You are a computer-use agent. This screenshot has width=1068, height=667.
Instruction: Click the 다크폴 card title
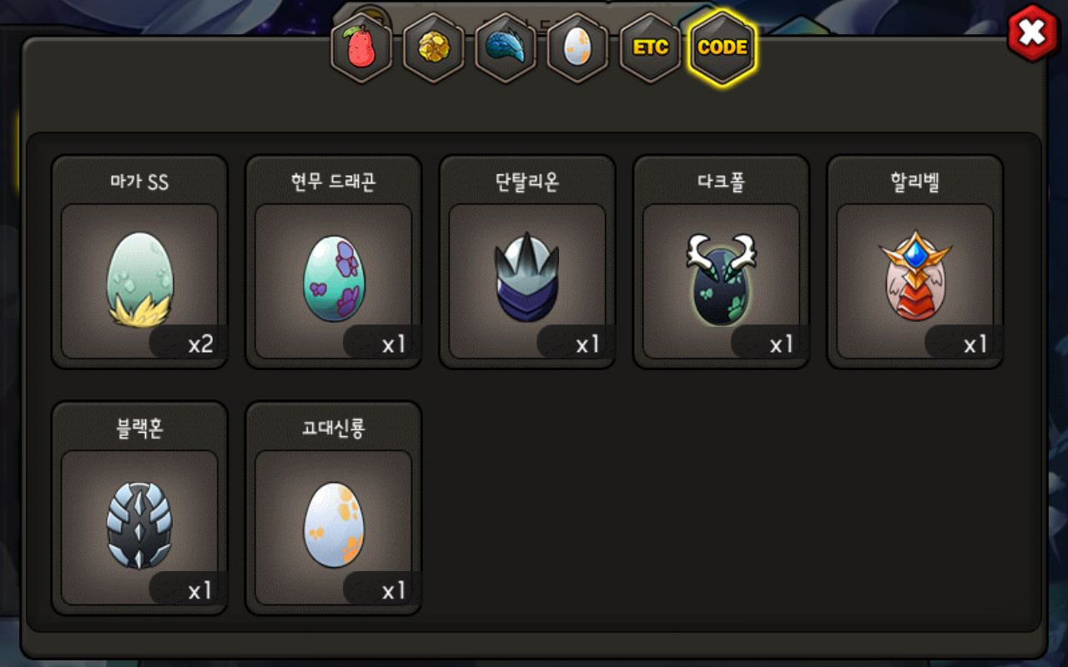(x=721, y=182)
